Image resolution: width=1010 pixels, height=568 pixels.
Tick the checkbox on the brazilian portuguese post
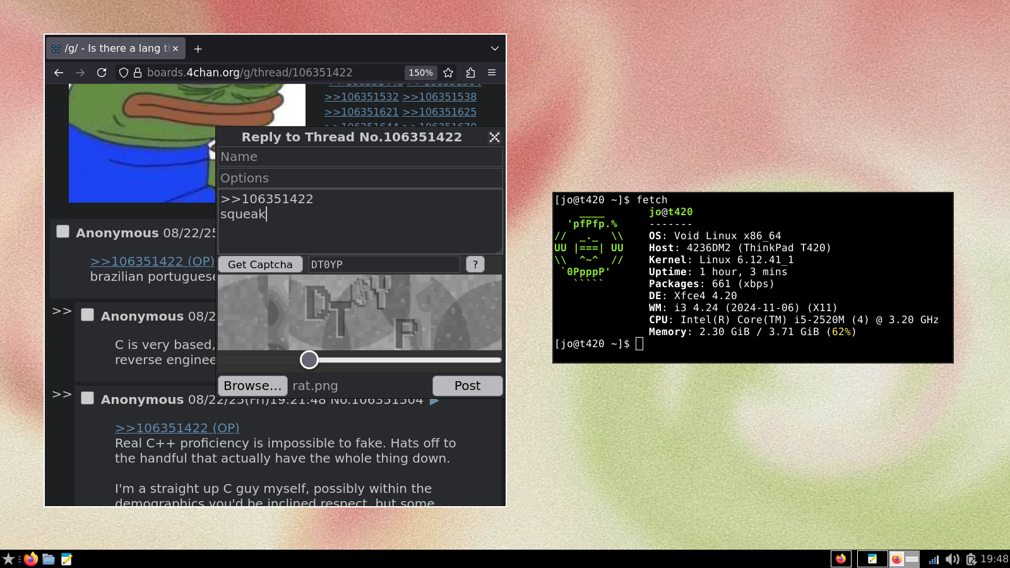pos(63,232)
